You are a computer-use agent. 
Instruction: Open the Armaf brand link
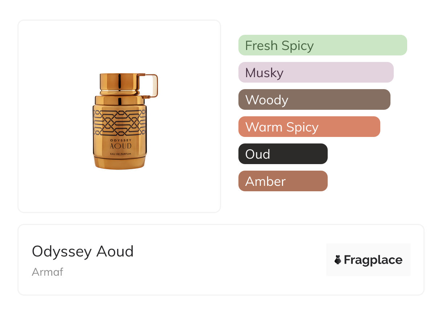click(48, 272)
